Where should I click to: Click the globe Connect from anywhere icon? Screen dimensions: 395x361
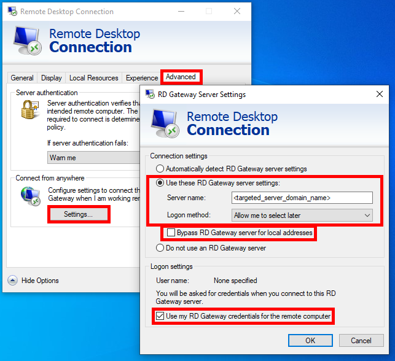click(30, 195)
